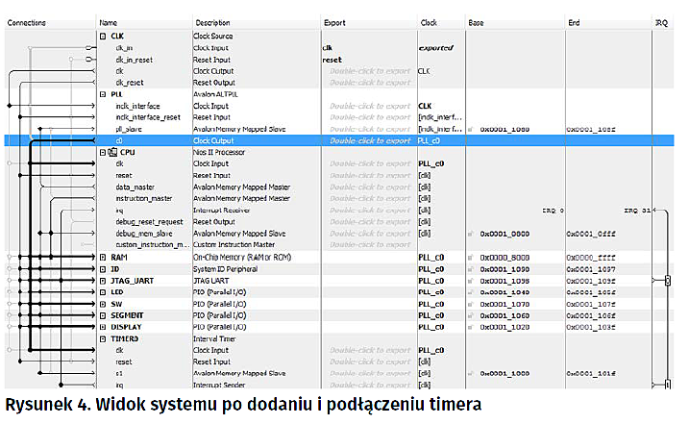The height and width of the screenshot is (424, 689).
Task: Click the lock icon beside RAM base address
Action: pos(471,258)
